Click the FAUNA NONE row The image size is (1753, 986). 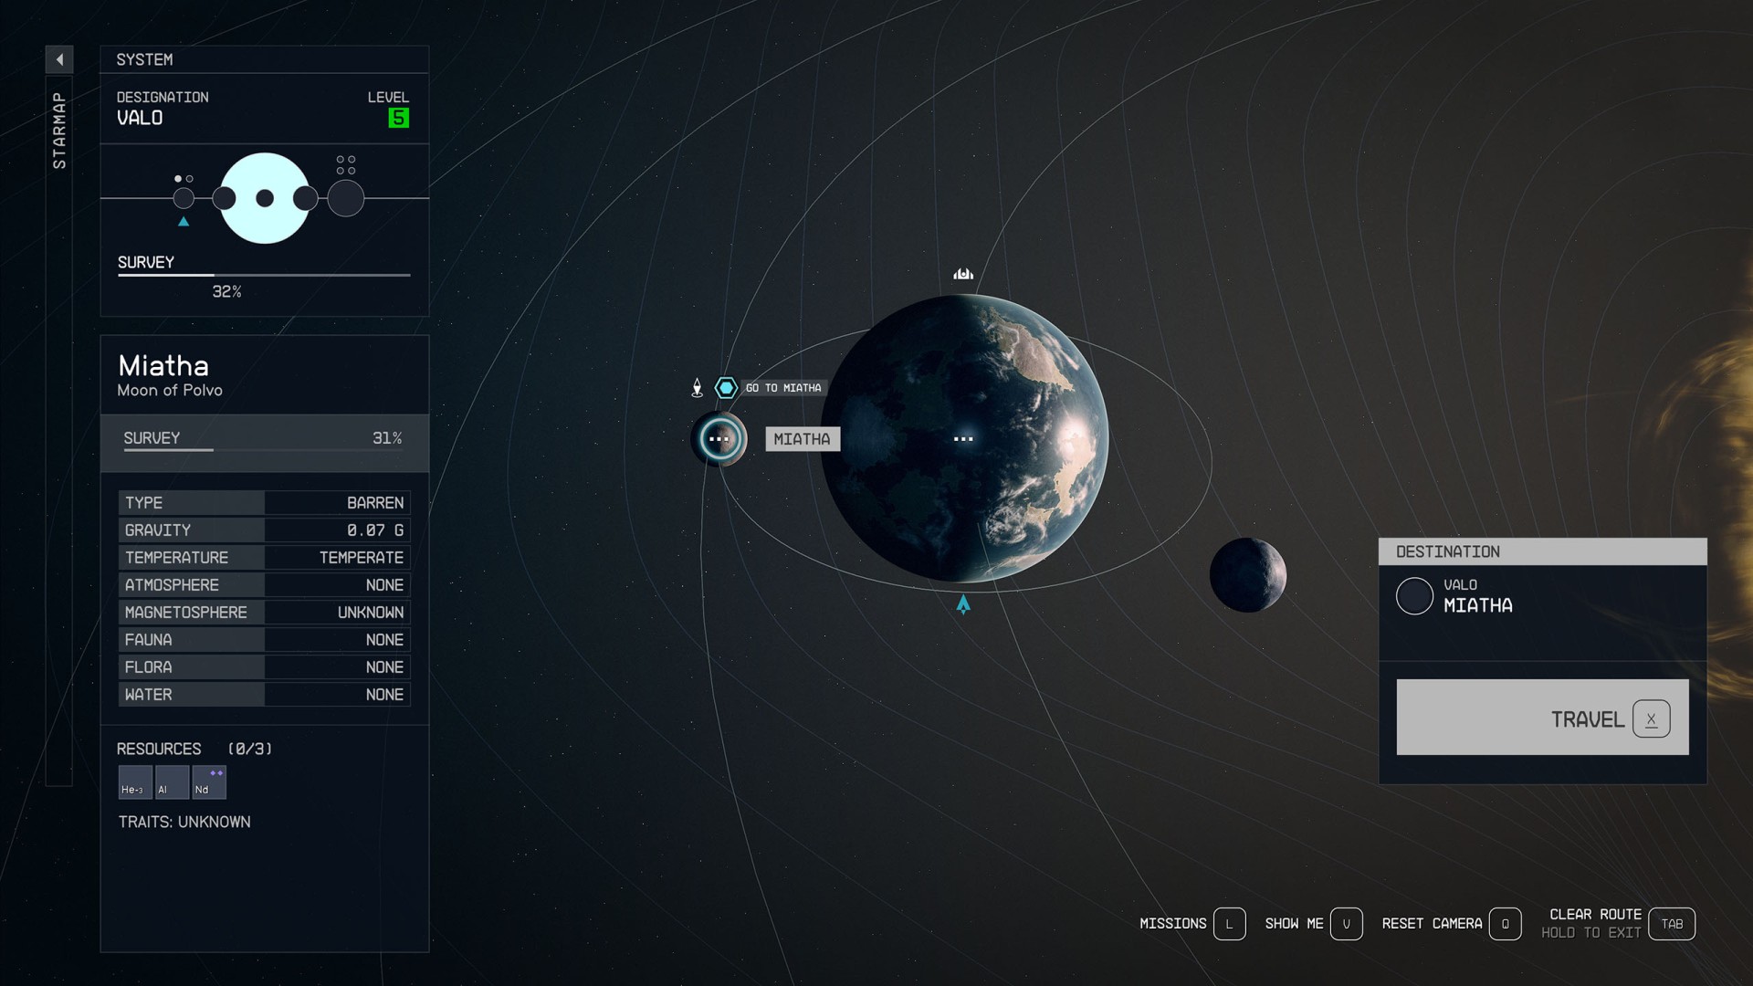click(264, 639)
